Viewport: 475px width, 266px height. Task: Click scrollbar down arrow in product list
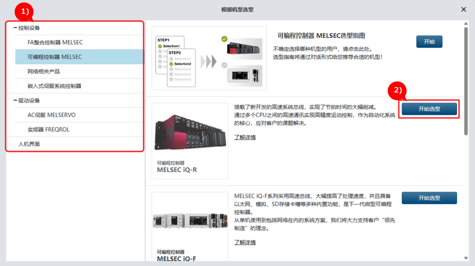coord(466,258)
